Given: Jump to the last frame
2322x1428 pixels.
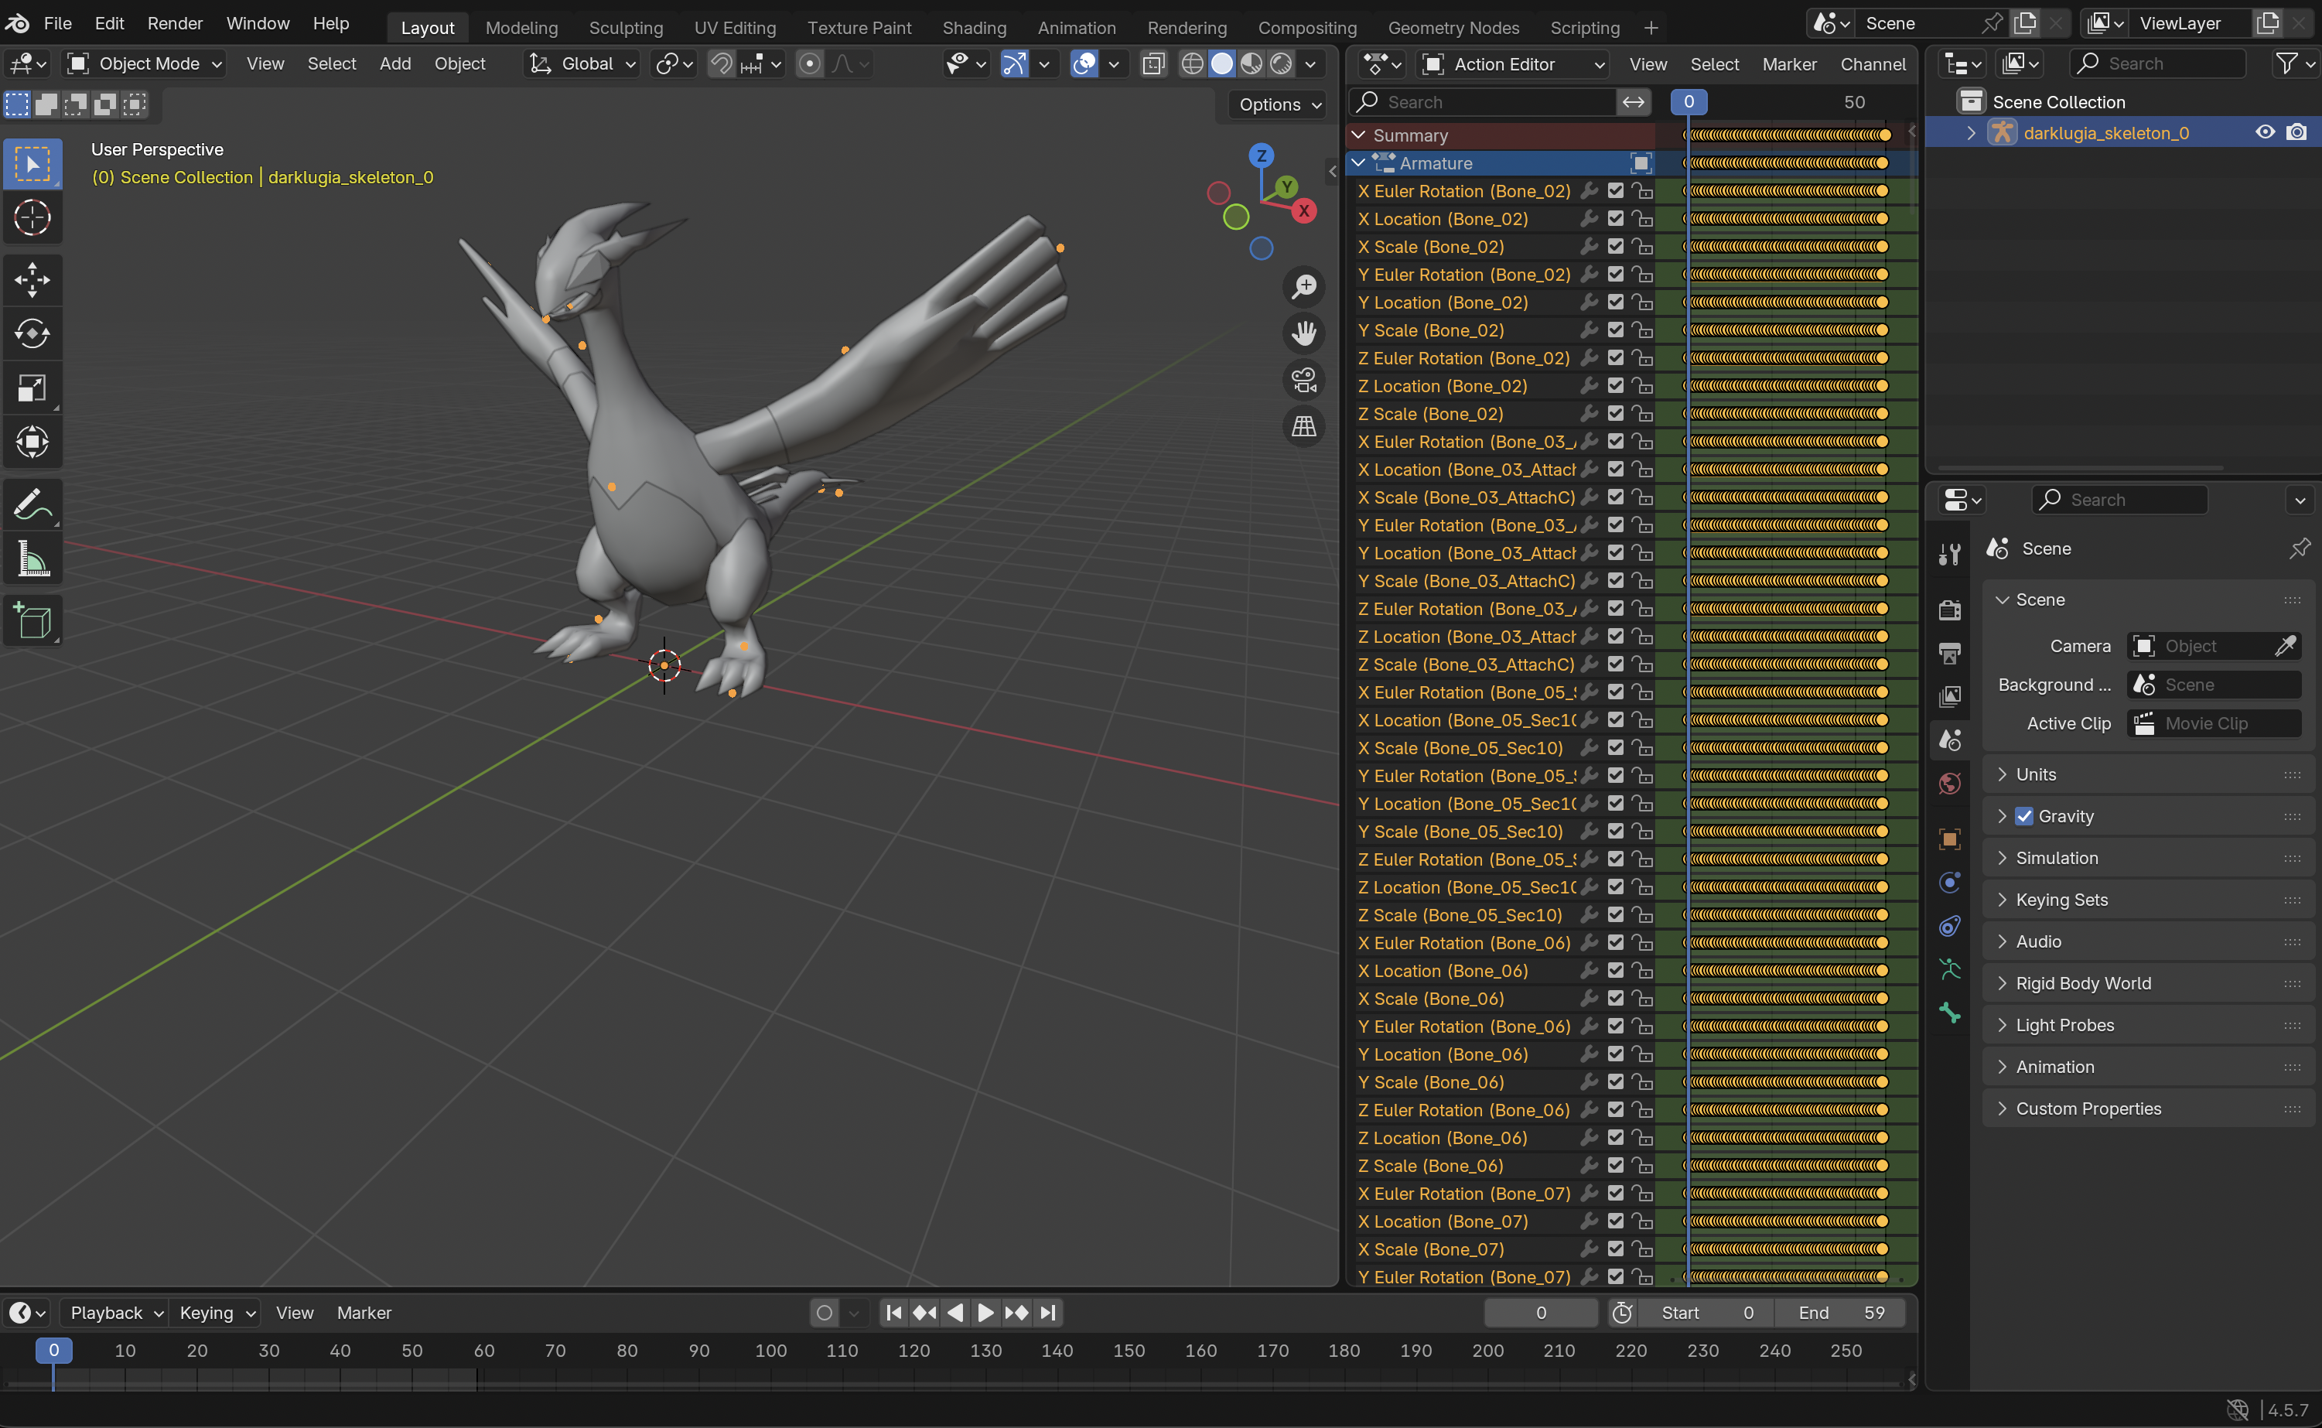Looking at the screenshot, I should point(1047,1313).
